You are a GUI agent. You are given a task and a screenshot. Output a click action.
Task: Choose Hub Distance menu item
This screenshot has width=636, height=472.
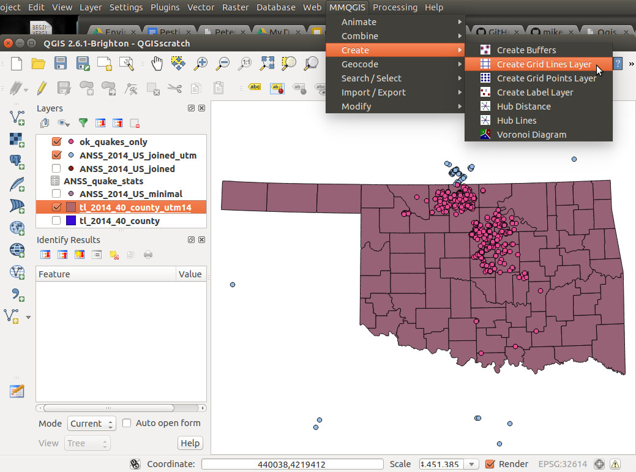click(x=539, y=107)
